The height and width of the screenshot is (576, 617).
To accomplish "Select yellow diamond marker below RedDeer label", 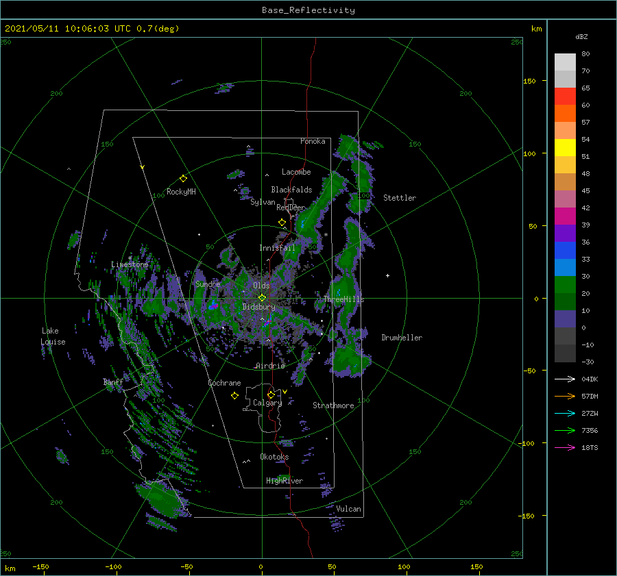I will (282, 223).
